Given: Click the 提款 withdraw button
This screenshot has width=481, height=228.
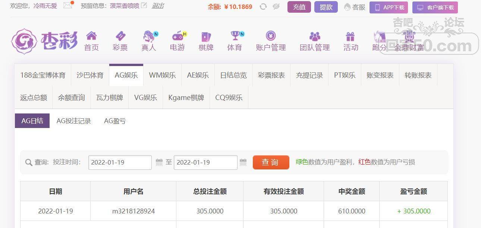Looking at the screenshot, I should pos(326,7).
